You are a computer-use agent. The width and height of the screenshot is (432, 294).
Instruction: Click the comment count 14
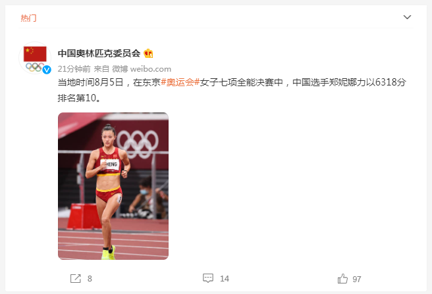tap(225, 279)
